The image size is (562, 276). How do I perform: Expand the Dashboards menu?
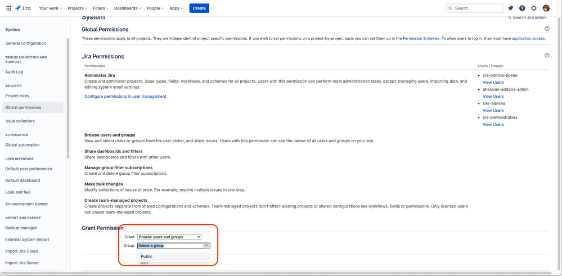click(128, 8)
